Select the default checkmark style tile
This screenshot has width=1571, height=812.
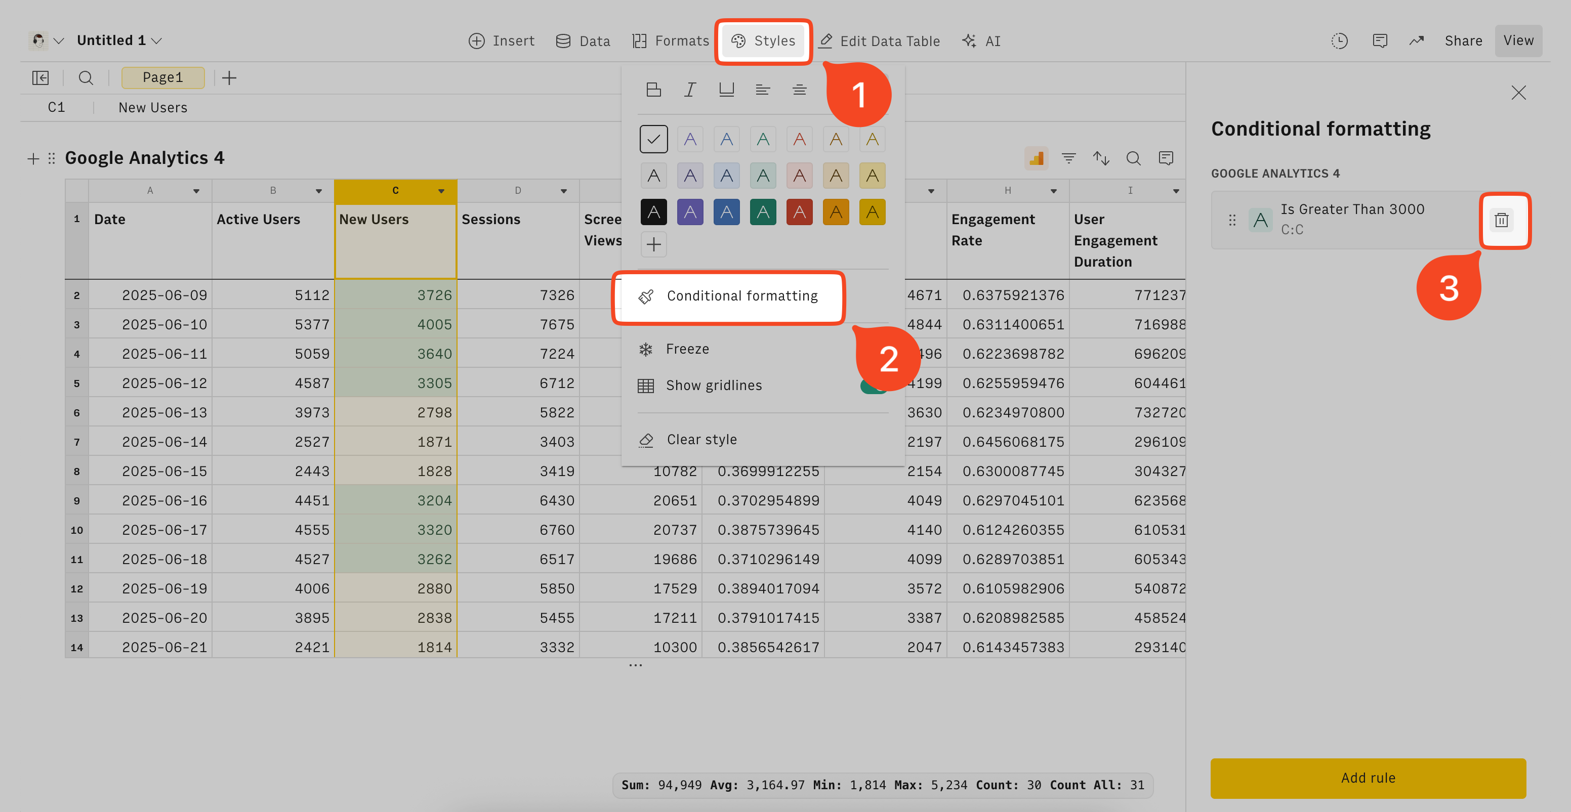pos(654,139)
